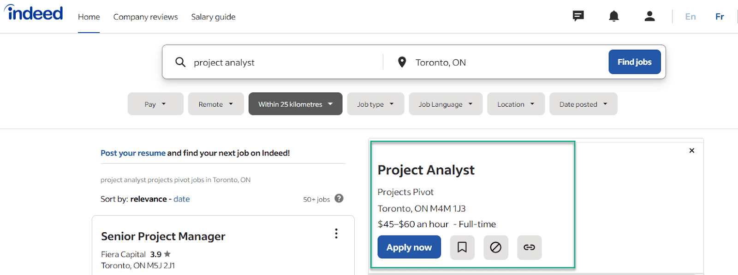The width and height of the screenshot is (738, 275).
Task: Click the $45–$60 an hour pay text
Action: [413, 224]
